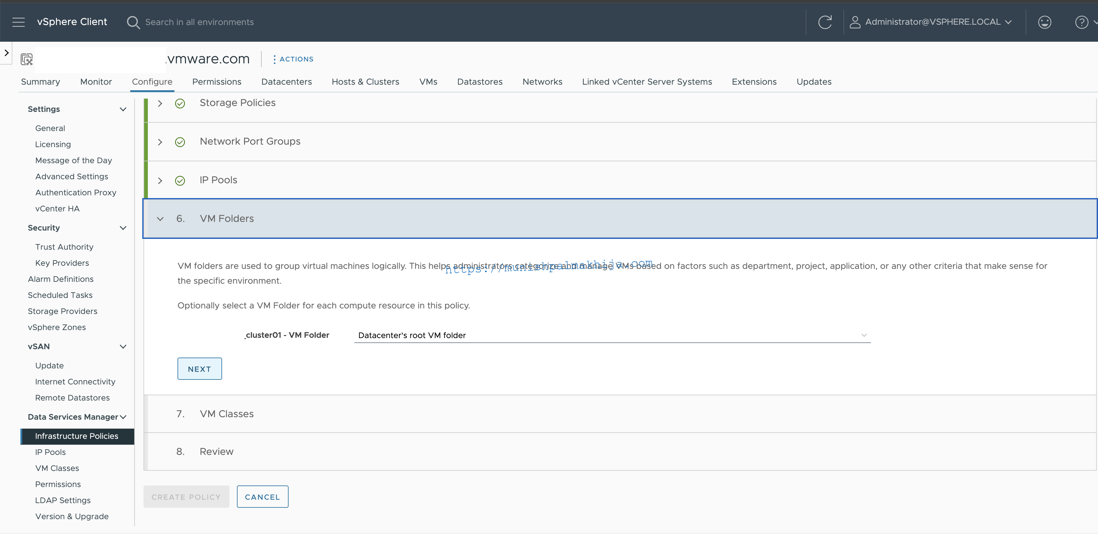
Task: Select the Configure tab
Action: (x=152, y=82)
